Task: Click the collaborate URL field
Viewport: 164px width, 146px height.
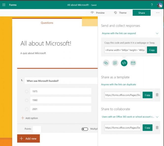Action: pos(123,128)
